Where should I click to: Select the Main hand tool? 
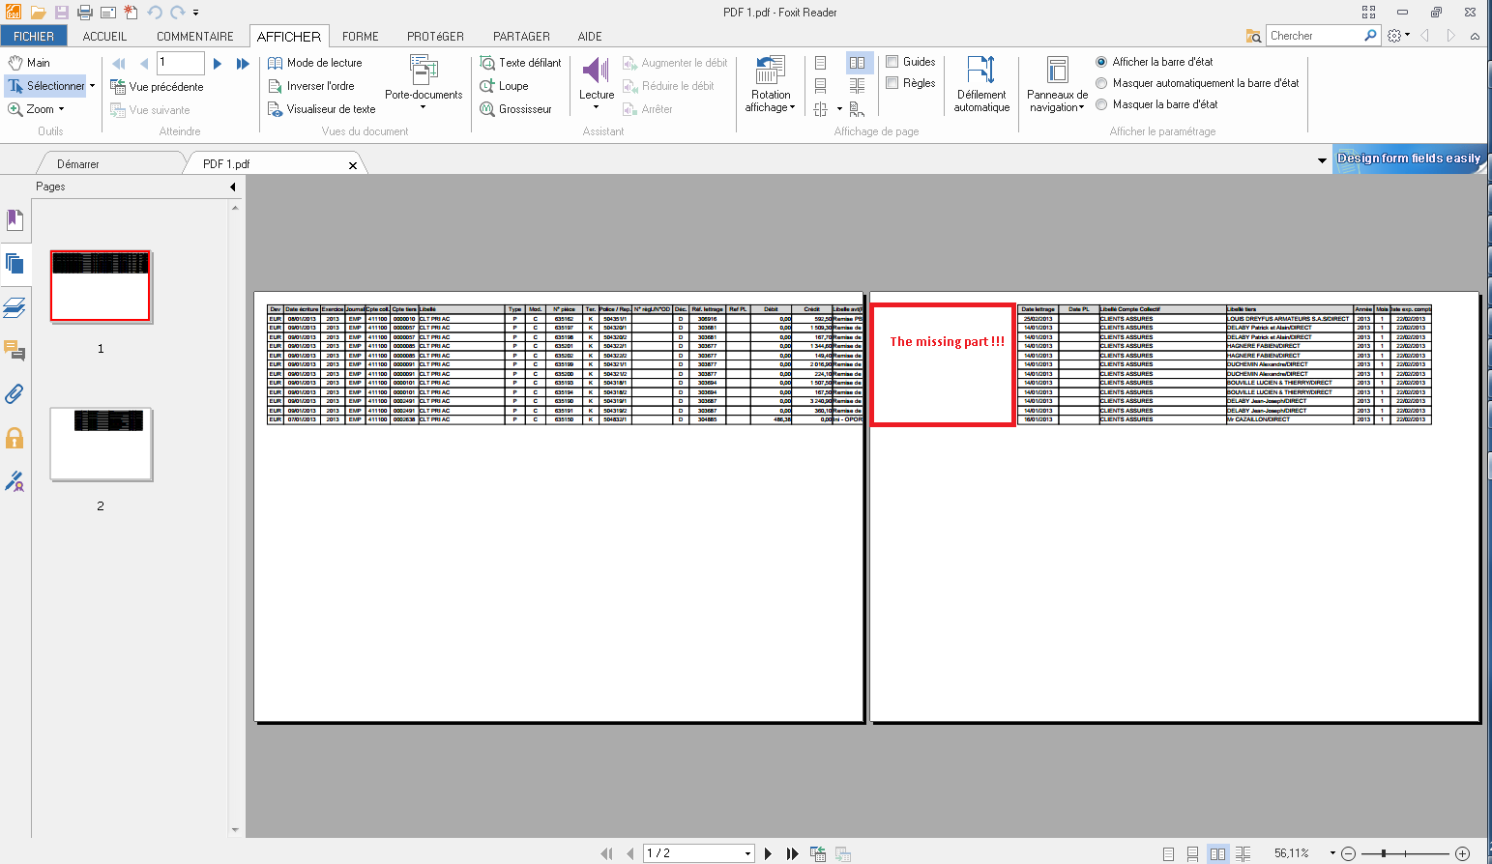pyautogui.click(x=28, y=62)
